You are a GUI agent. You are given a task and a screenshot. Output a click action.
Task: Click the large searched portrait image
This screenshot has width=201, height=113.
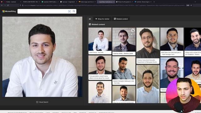click(x=42, y=57)
